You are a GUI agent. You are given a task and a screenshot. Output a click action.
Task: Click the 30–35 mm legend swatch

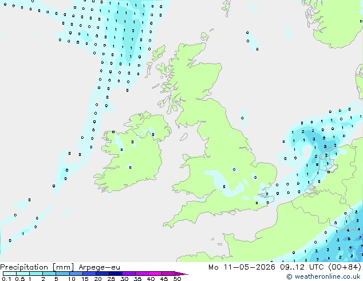tap(128, 274)
